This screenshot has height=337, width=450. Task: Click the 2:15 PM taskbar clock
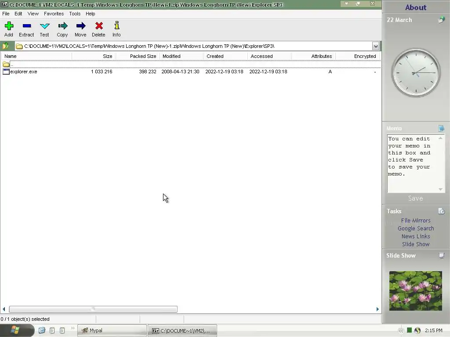point(434,330)
